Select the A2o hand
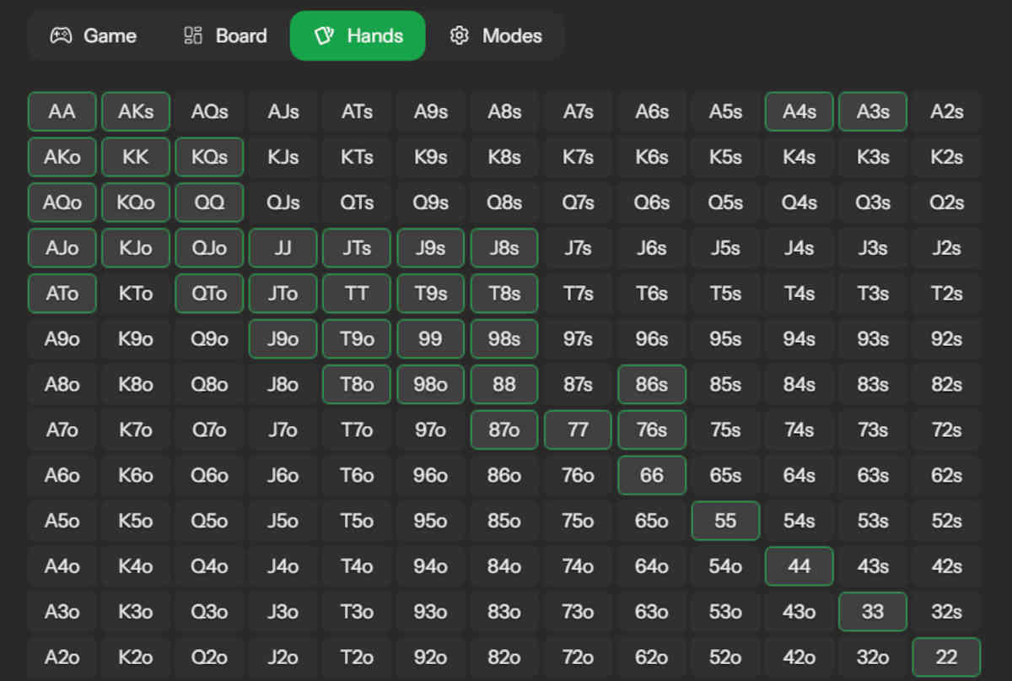The height and width of the screenshot is (681, 1012). [62, 657]
